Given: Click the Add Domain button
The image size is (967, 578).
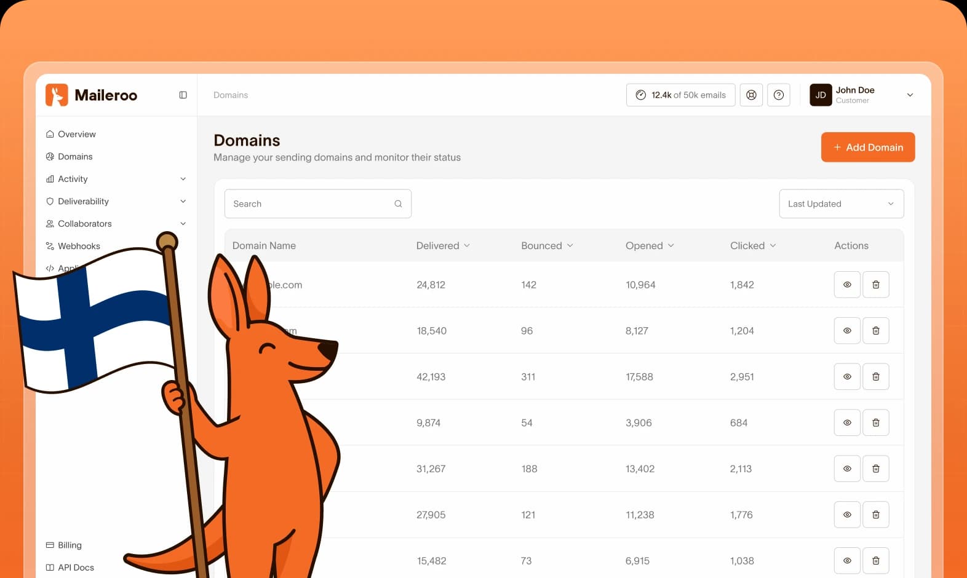Looking at the screenshot, I should [x=868, y=147].
